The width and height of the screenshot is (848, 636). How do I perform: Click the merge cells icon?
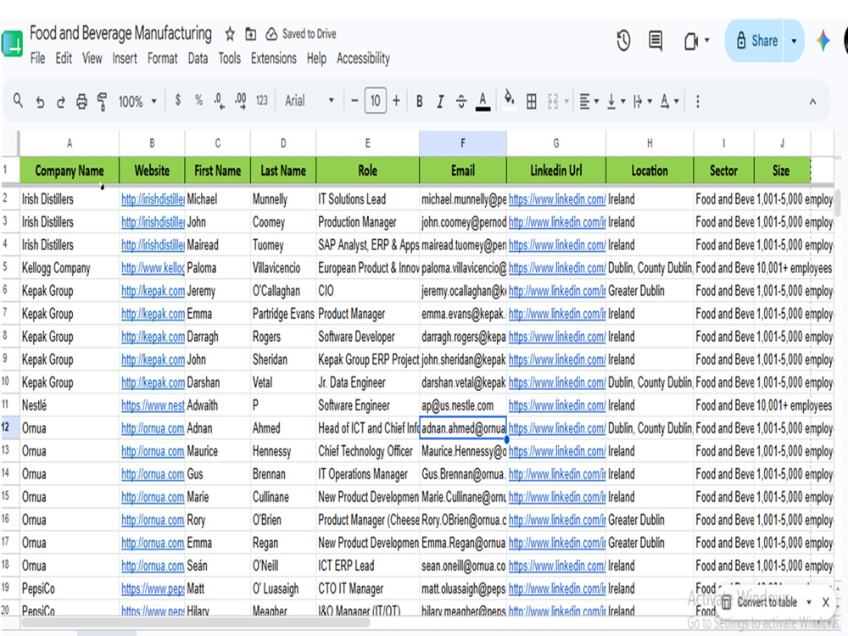point(553,101)
